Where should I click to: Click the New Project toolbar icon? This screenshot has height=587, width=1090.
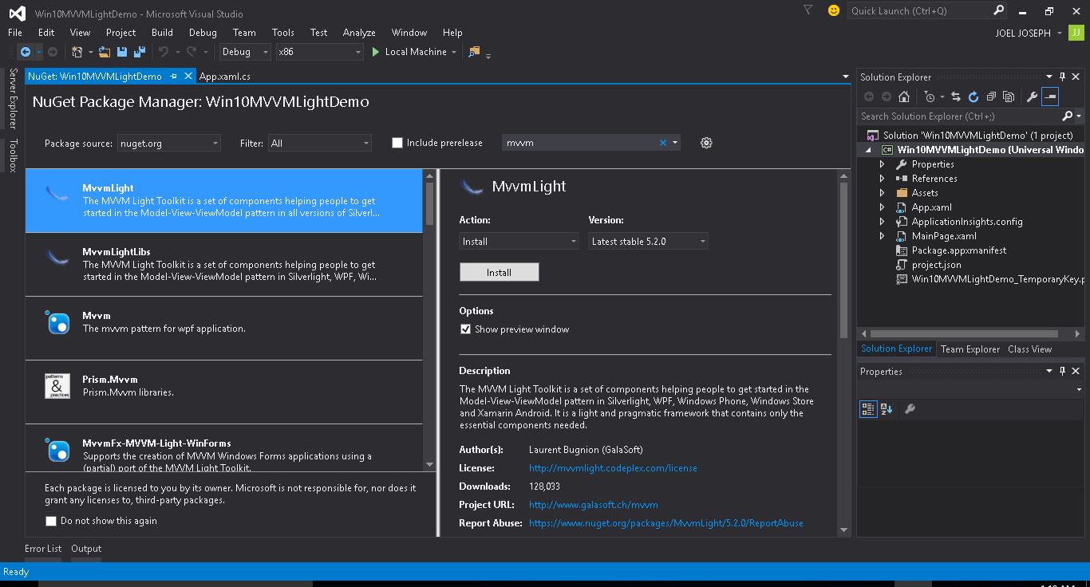click(x=77, y=52)
